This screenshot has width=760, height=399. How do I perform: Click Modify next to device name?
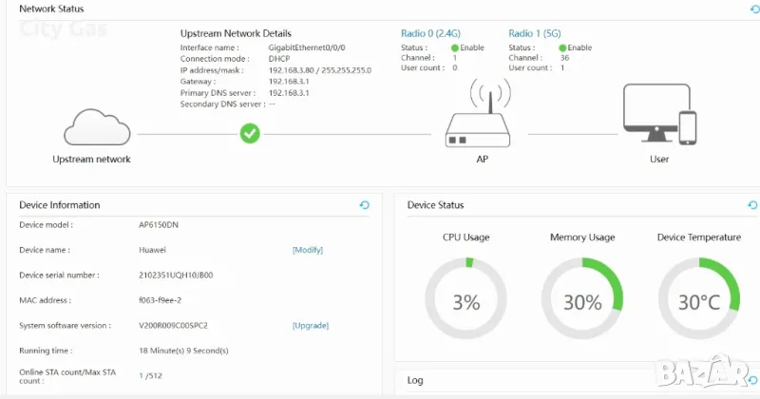tap(308, 250)
